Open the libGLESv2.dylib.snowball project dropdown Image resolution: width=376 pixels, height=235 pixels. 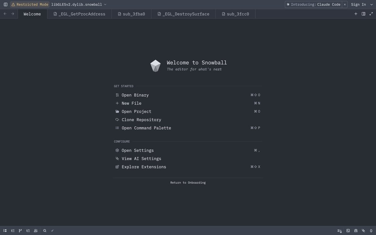point(79,4)
